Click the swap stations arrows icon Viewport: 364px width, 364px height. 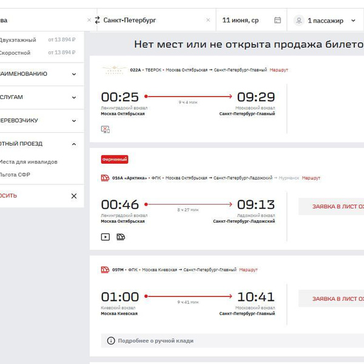tap(97, 20)
